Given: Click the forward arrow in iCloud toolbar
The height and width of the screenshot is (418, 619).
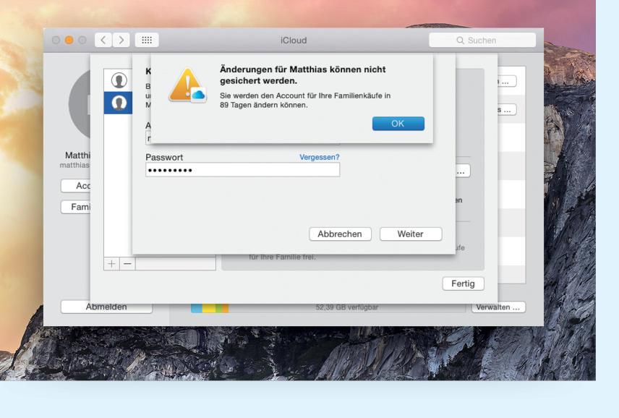Looking at the screenshot, I should coord(121,40).
